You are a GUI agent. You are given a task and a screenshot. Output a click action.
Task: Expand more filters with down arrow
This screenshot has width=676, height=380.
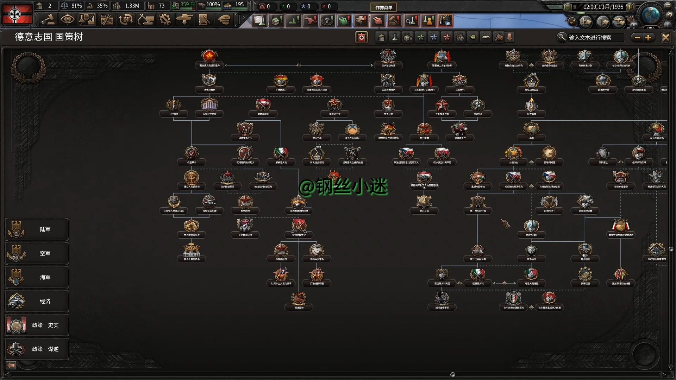(x=510, y=37)
